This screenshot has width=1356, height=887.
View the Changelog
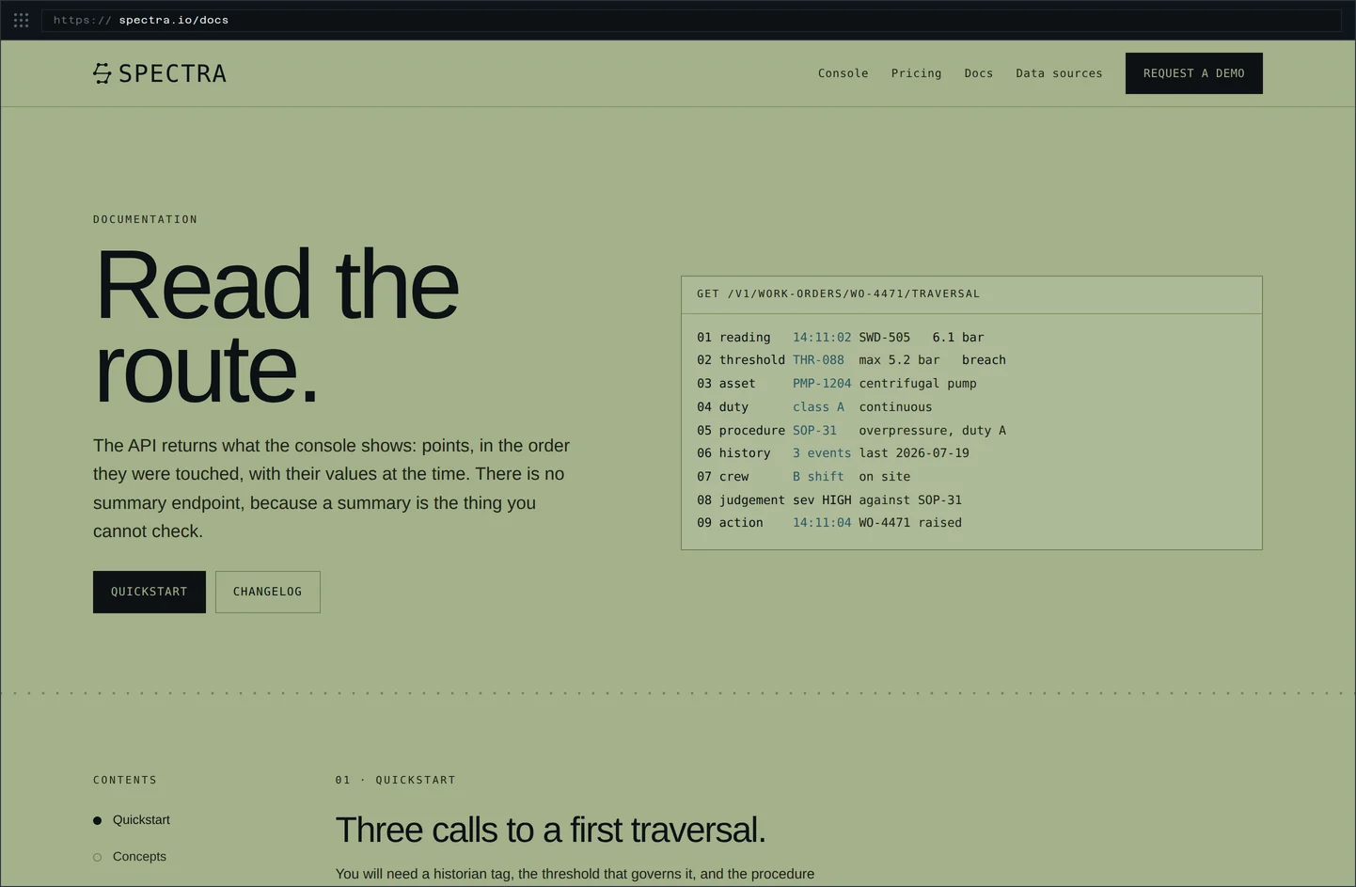[x=268, y=592]
